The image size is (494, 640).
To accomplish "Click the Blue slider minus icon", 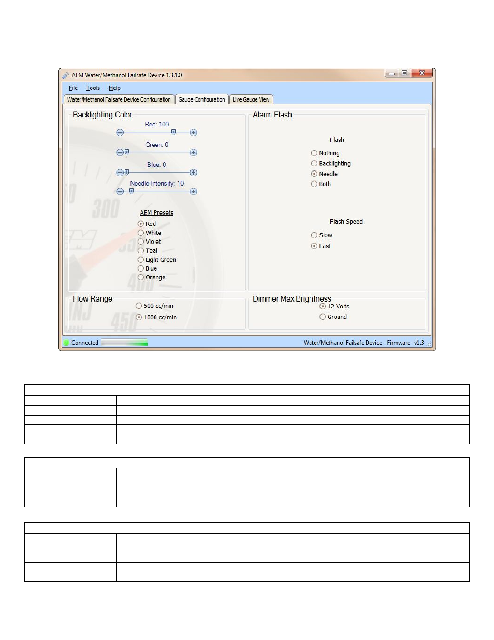I will coord(120,173).
